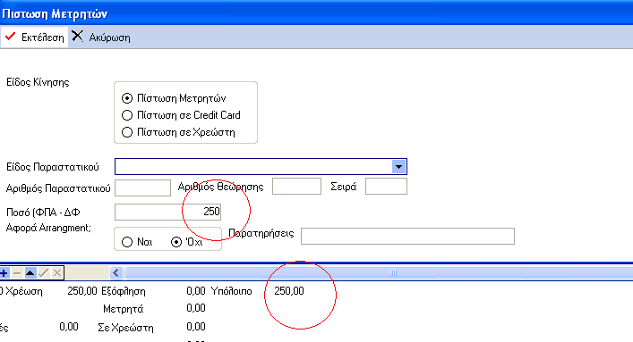The image size is (633, 342).
Task: Click the Υπόλοιπο label
Action: tap(231, 291)
